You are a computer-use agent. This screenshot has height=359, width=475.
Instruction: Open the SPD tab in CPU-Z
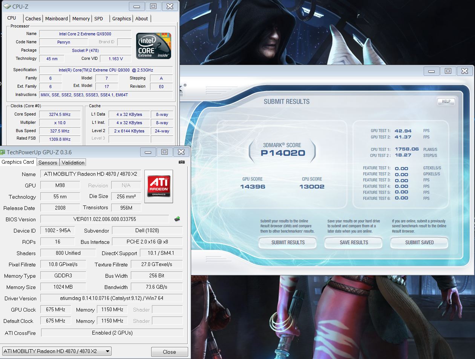[99, 18]
